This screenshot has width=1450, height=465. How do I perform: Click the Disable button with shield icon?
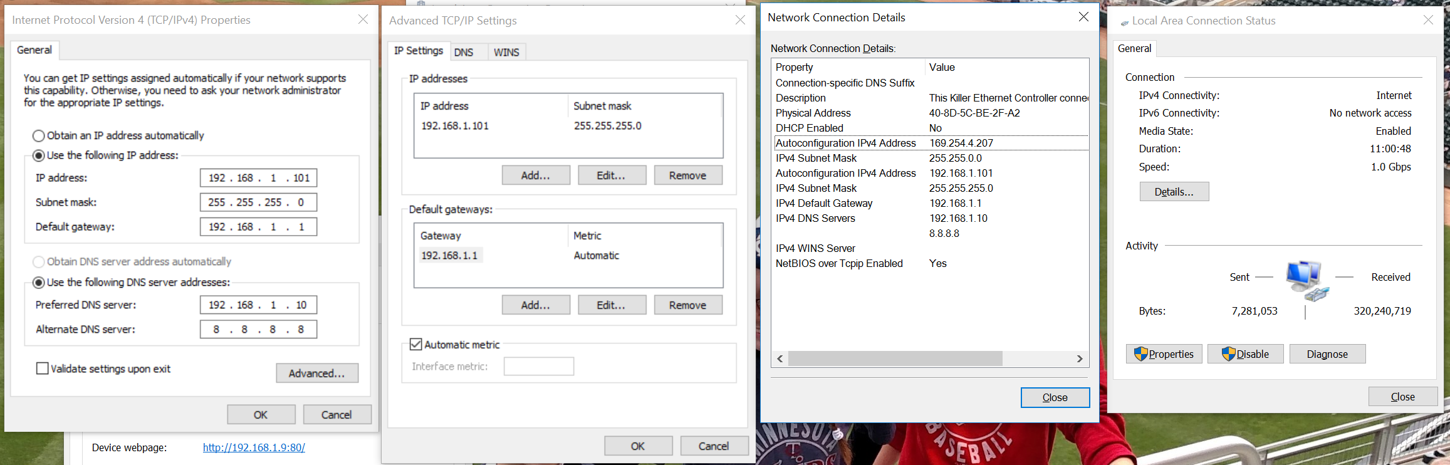coord(1246,354)
